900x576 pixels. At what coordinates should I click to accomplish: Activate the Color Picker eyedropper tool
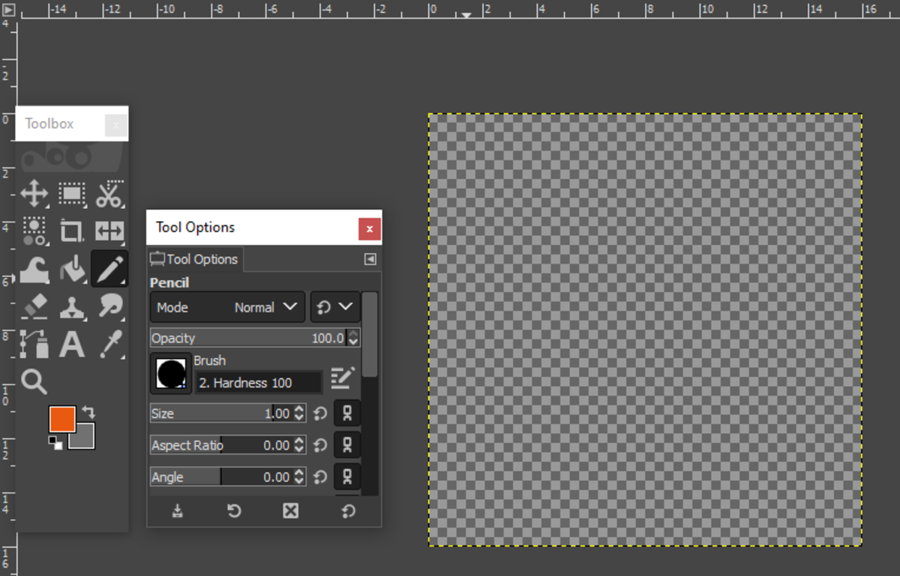109,344
